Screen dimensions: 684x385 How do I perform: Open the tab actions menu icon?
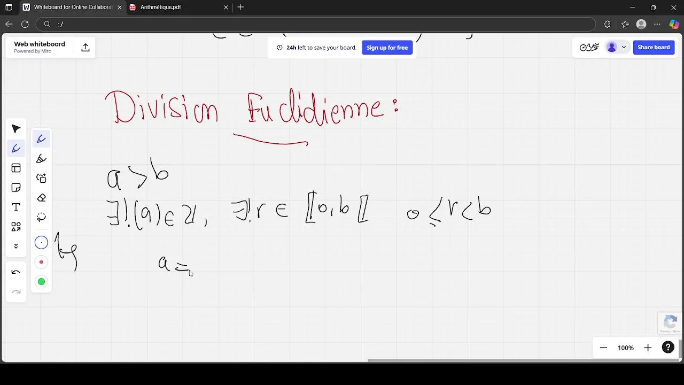click(x=9, y=7)
